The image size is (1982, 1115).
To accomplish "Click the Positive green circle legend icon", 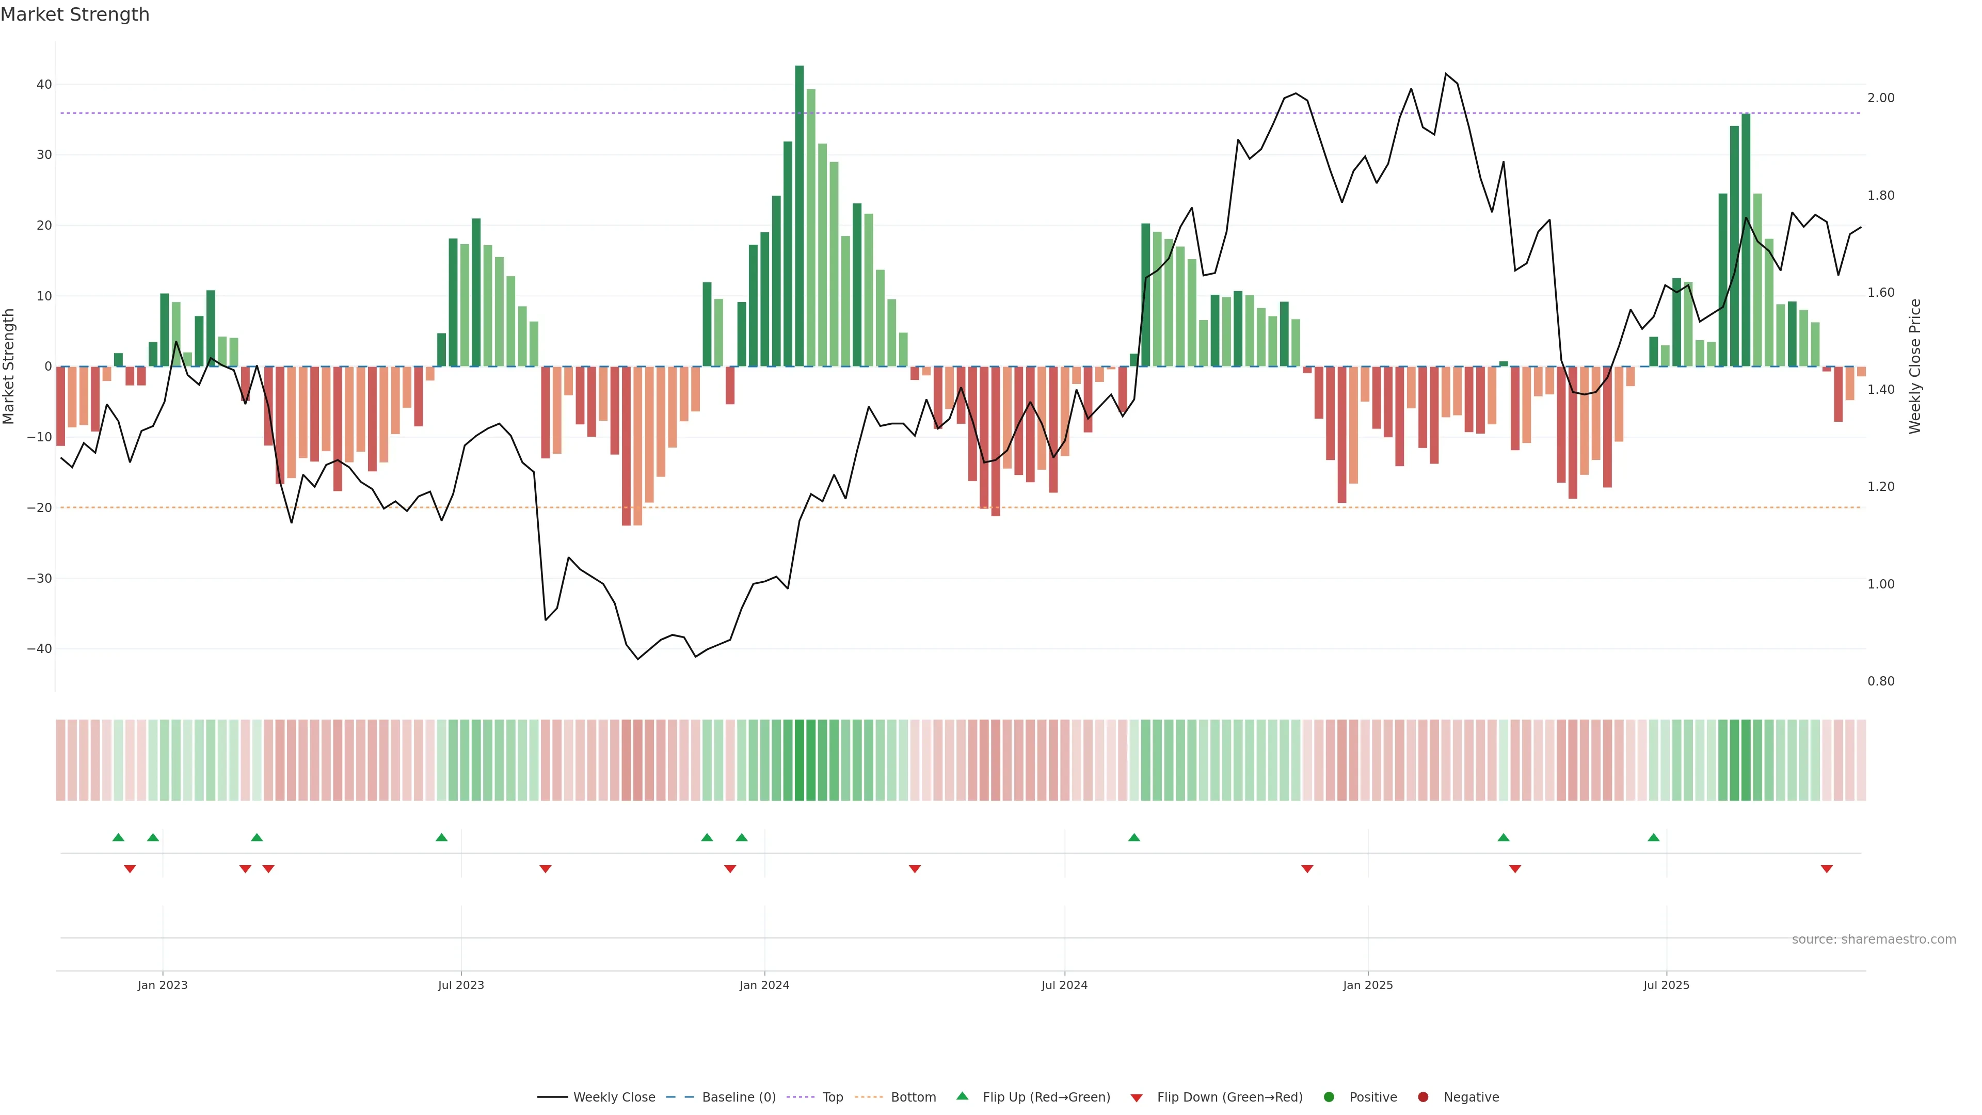I will (x=1329, y=1096).
